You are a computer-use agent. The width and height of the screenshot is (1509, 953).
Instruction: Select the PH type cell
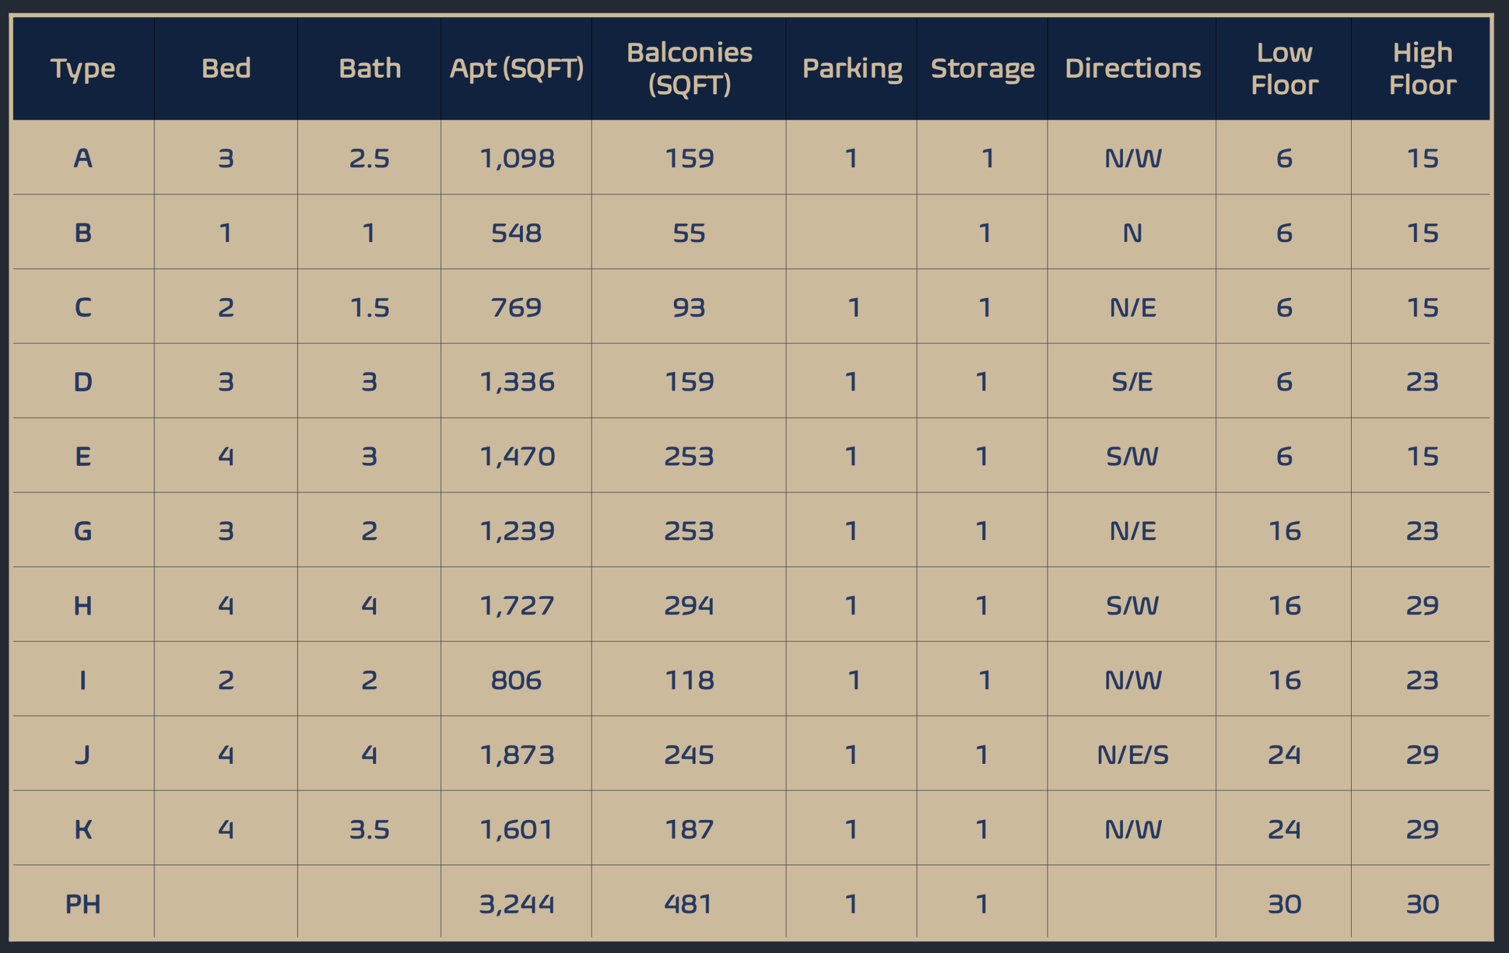click(83, 904)
